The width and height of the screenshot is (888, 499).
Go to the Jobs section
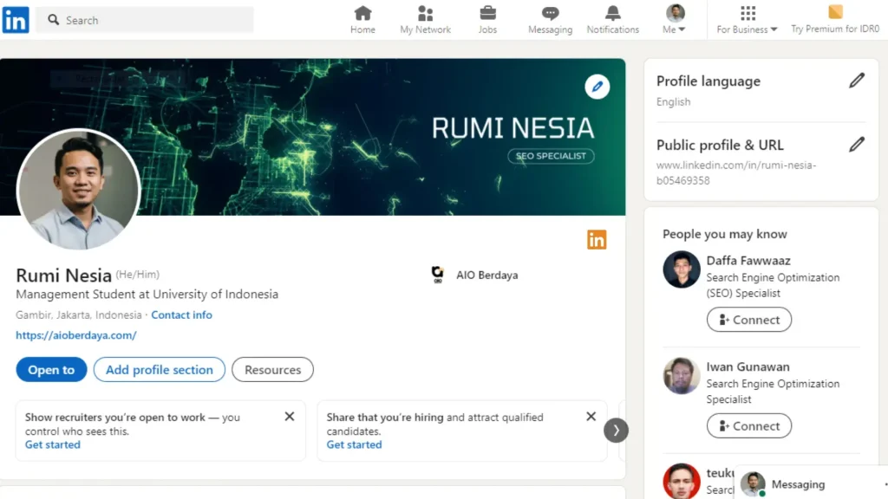(x=487, y=20)
